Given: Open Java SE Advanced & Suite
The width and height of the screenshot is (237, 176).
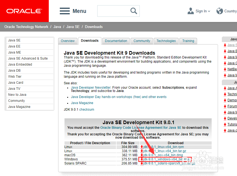Looking at the screenshot, I should point(29,58).
